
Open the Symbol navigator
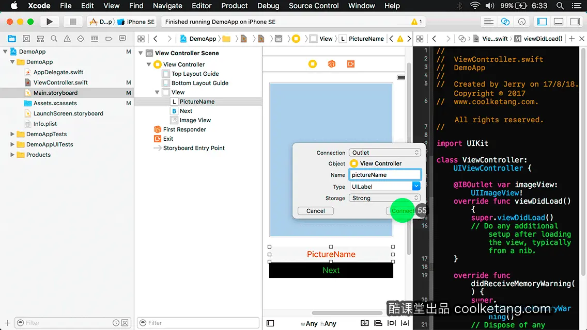tap(26, 39)
